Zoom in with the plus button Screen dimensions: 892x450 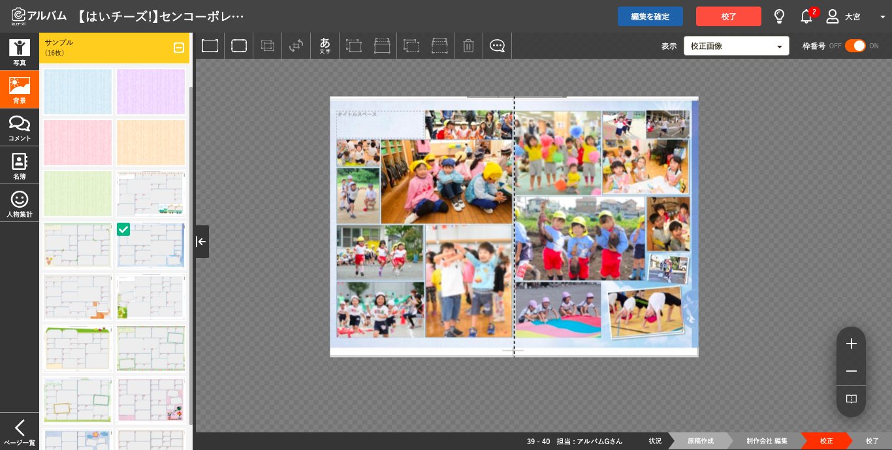851,344
